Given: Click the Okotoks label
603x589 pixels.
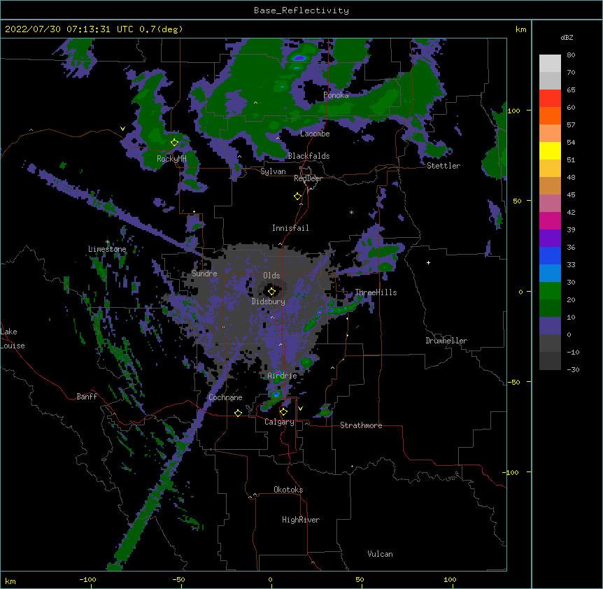Looking at the screenshot, I should (288, 490).
